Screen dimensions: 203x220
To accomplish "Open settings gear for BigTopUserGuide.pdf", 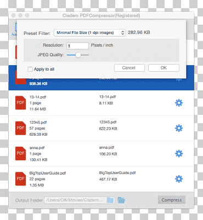I will [x=179, y=179].
